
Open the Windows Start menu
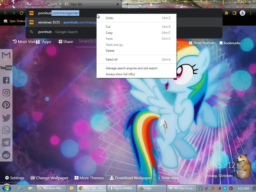[6, 188]
